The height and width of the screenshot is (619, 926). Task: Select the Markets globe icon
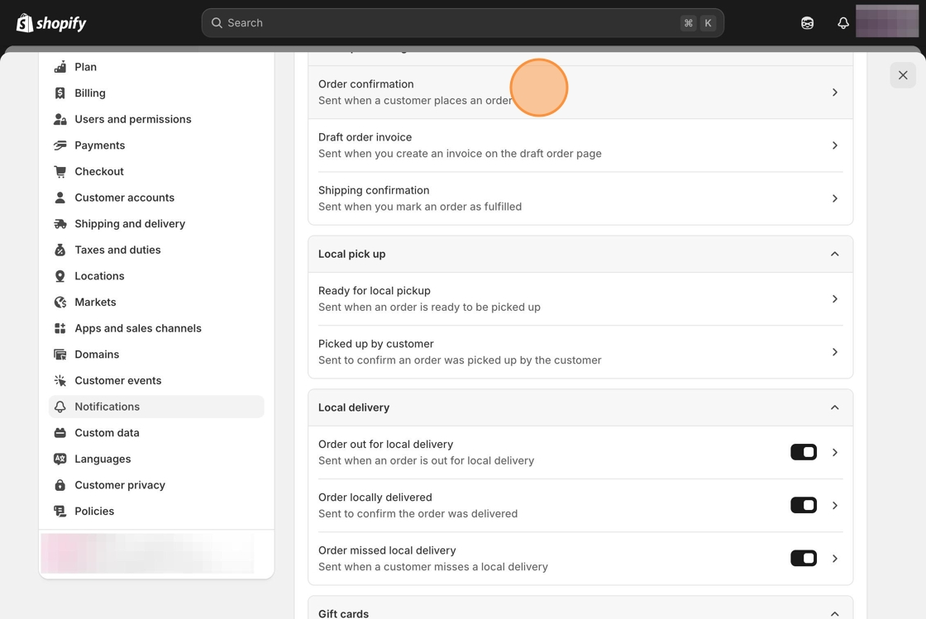coord(60,302)
